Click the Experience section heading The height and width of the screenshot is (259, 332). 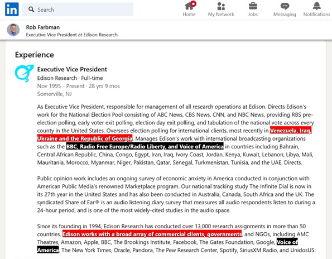point(35,55)
